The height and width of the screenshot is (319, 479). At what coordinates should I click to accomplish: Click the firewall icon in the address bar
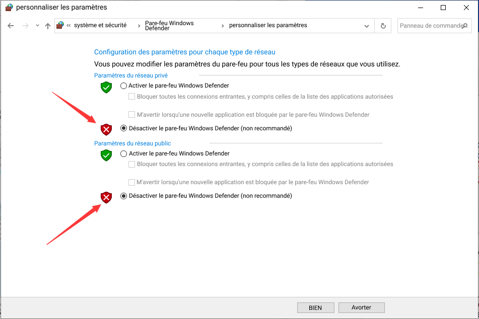tap(60, 25)
